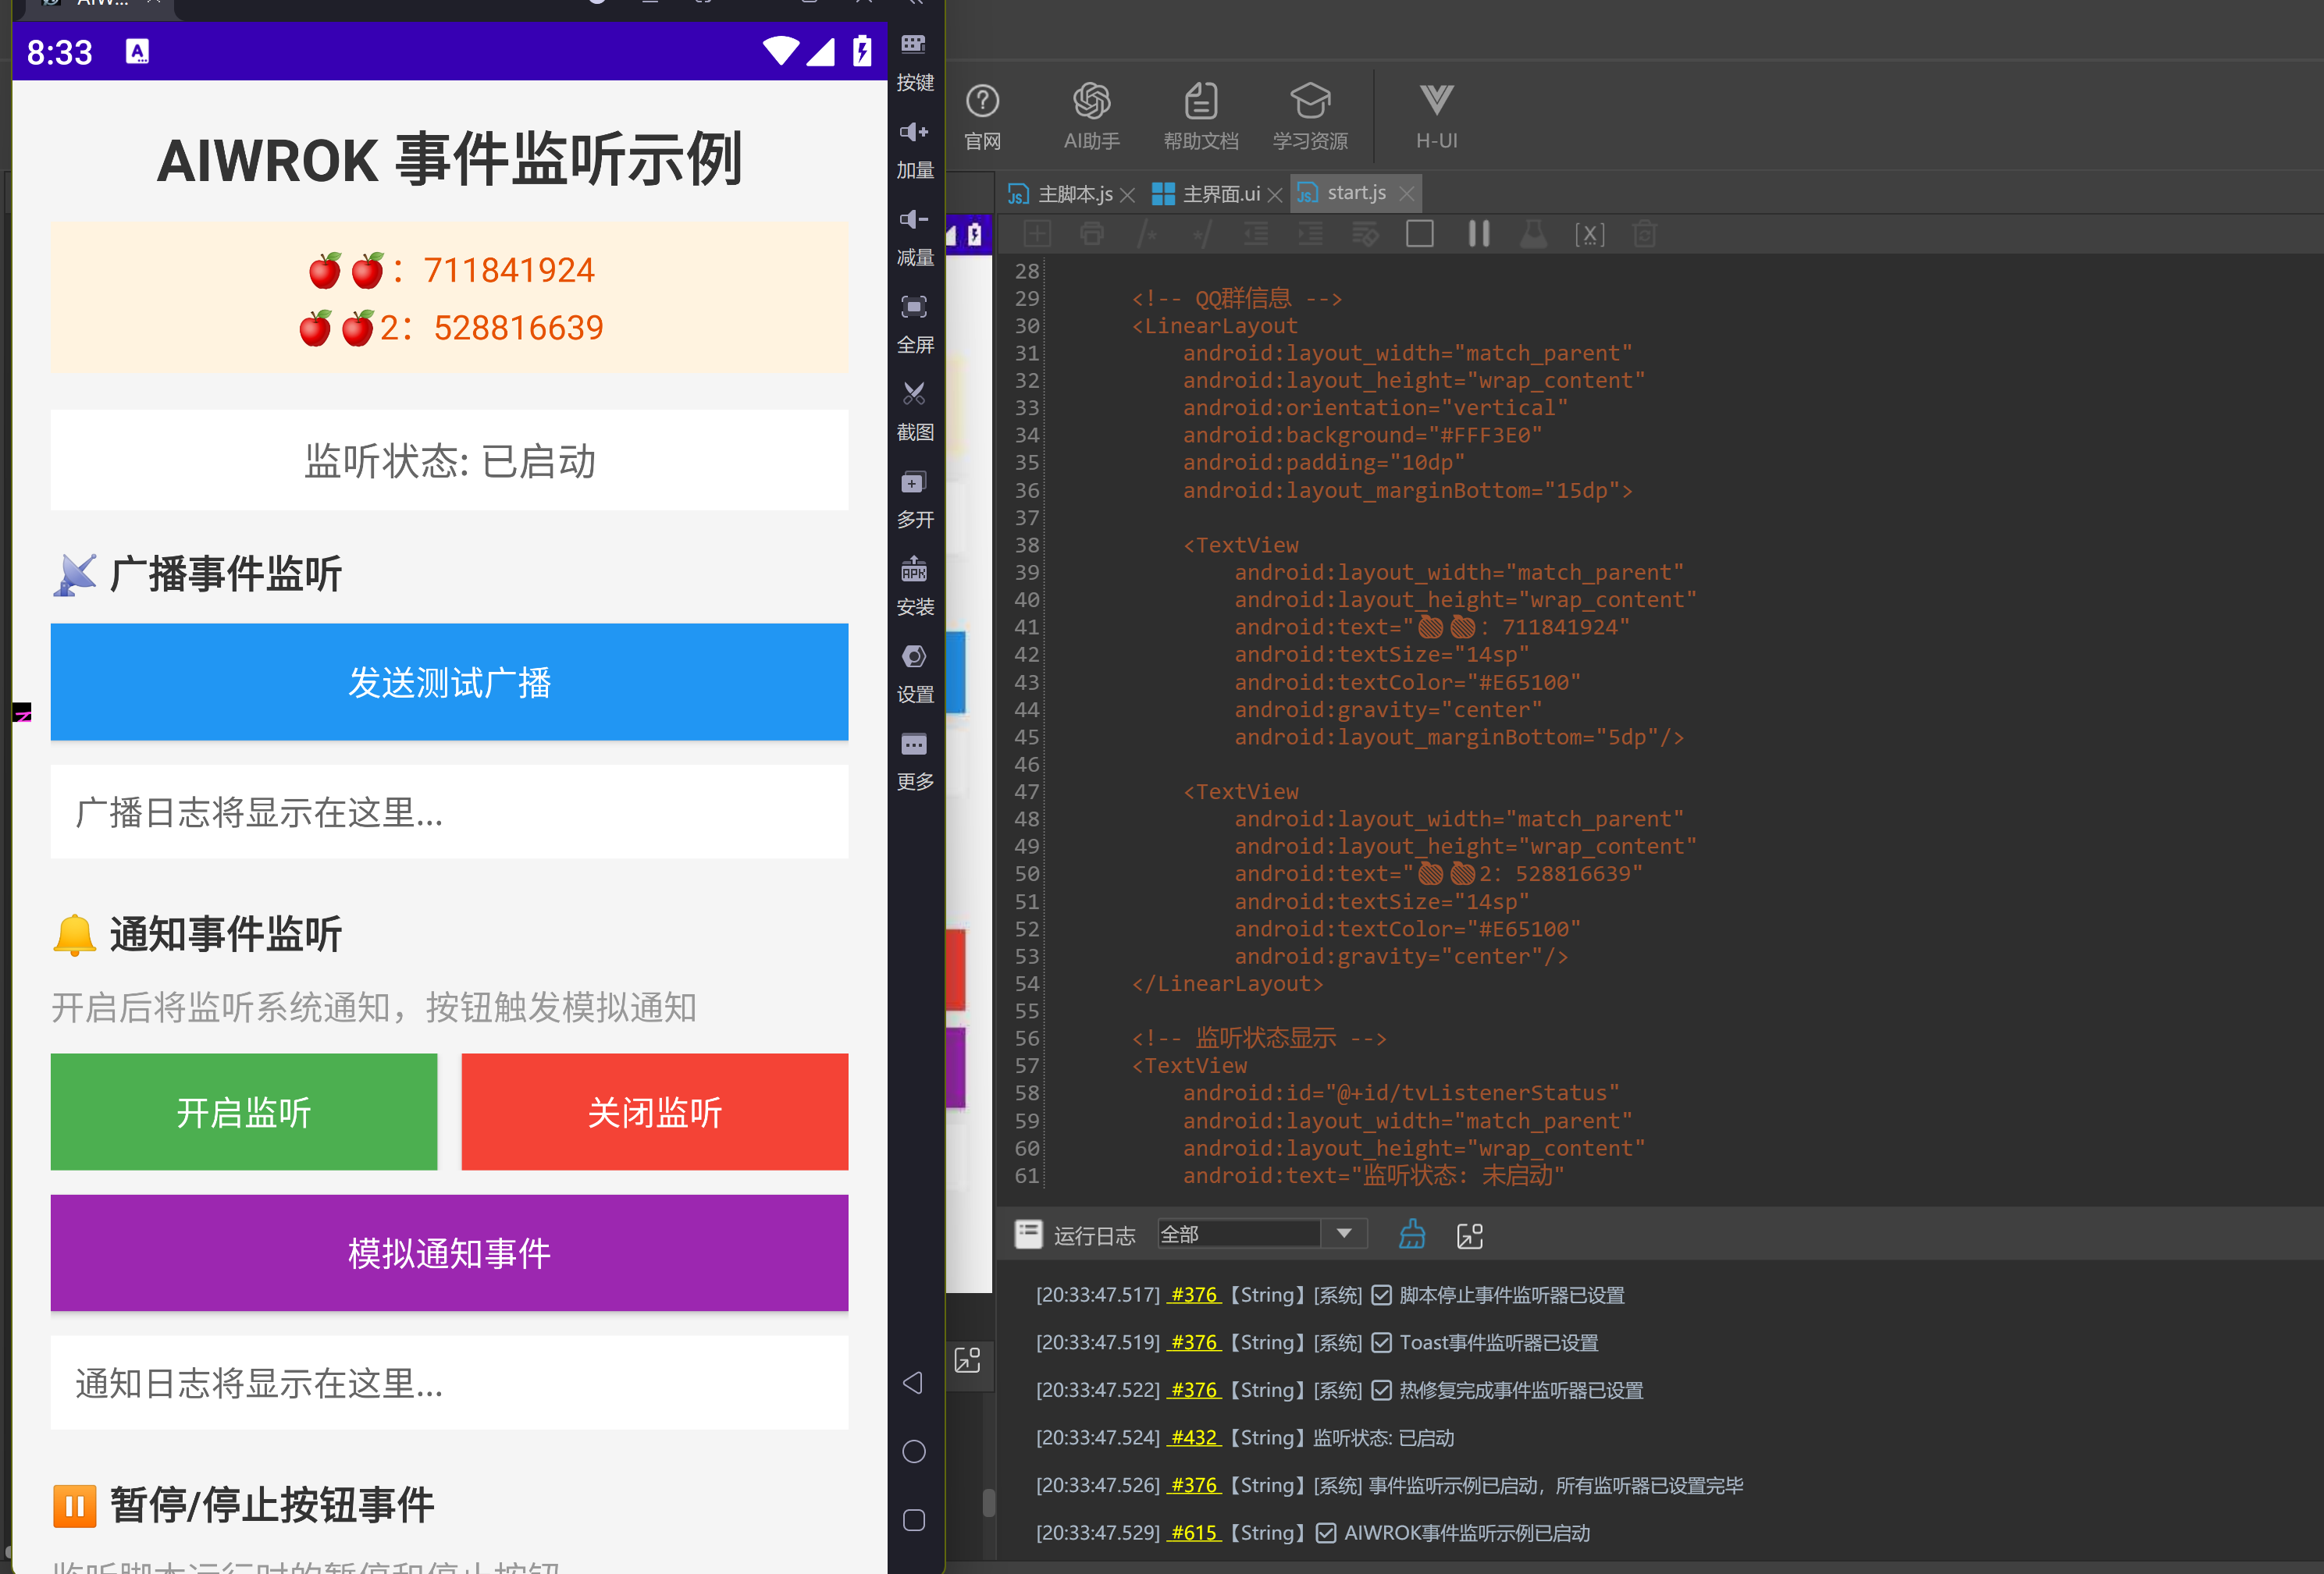The width and height of the screenshot is (2324, 1574).
Task: Click the print icon in editor toolbar
Action: point(1092,234)
